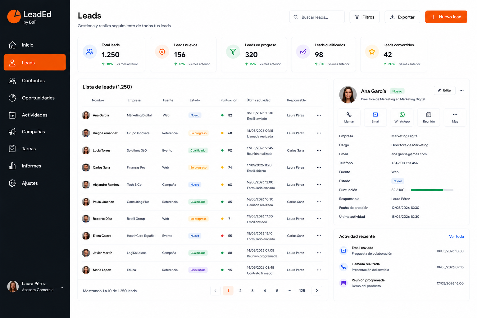Viewport: 477px width, 318px height.
Task: Select lead name Diego Fernández
Action: pyautogui.click(x=105, y=133)
